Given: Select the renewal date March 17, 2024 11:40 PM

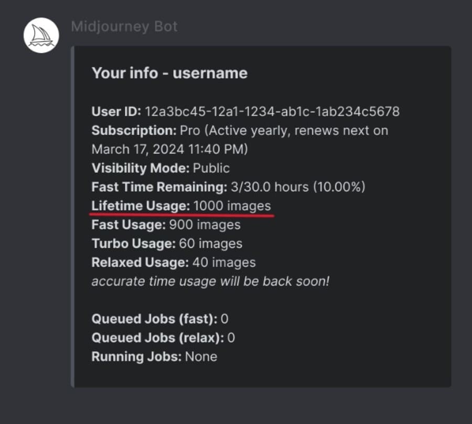Looking at the screenshot, I should click(169, 149).
